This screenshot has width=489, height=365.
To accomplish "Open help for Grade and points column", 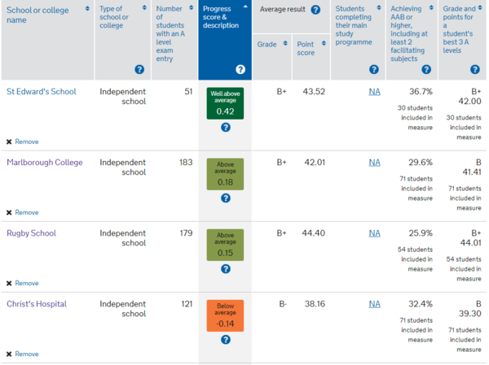I will point(475,69).
